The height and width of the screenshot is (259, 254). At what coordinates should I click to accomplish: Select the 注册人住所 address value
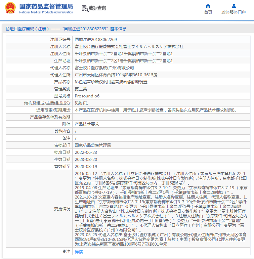[124, 54]
